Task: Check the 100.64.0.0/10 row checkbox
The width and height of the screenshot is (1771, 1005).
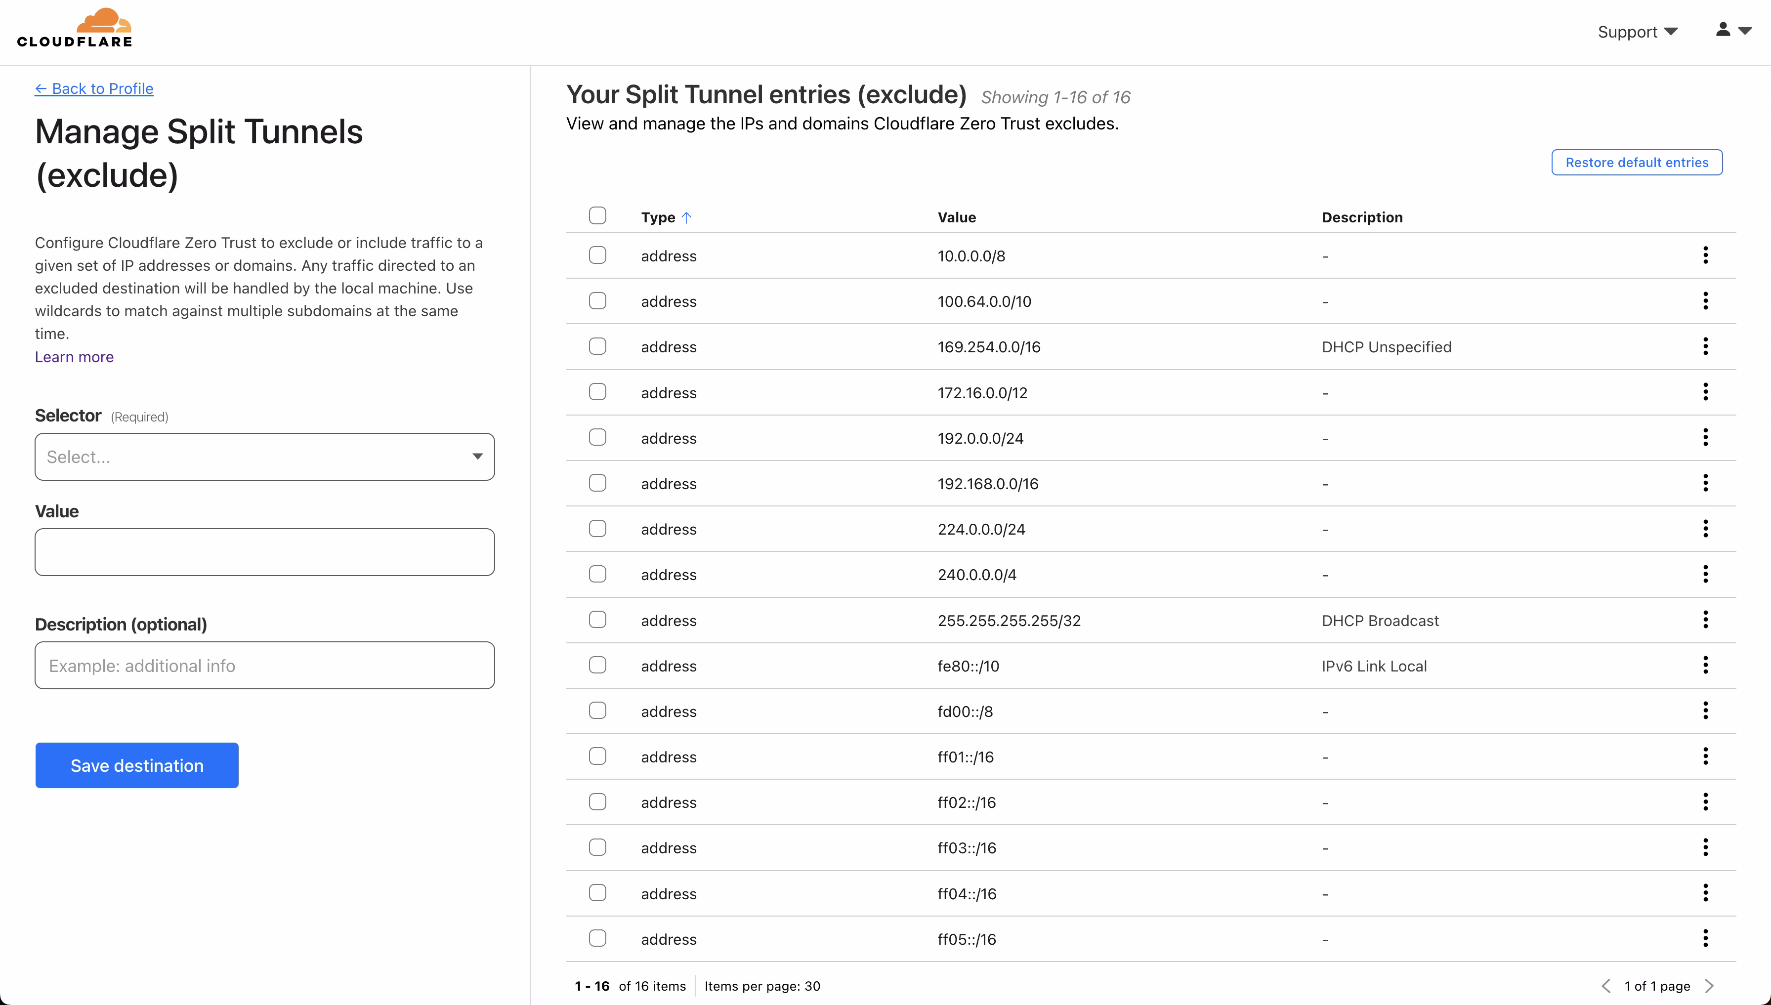Action: 598,300
